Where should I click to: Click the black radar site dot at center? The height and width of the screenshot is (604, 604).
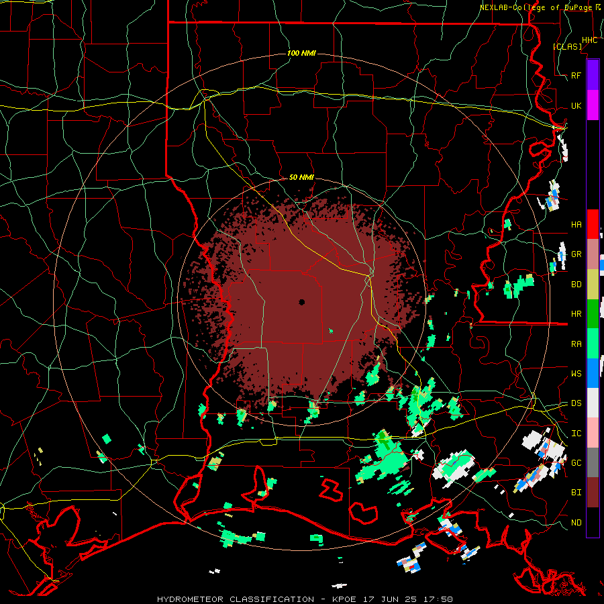click(301, 302)
